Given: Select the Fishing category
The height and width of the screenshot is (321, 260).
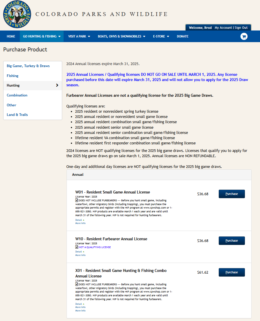Looking at the screenshot, I should 12,76.
